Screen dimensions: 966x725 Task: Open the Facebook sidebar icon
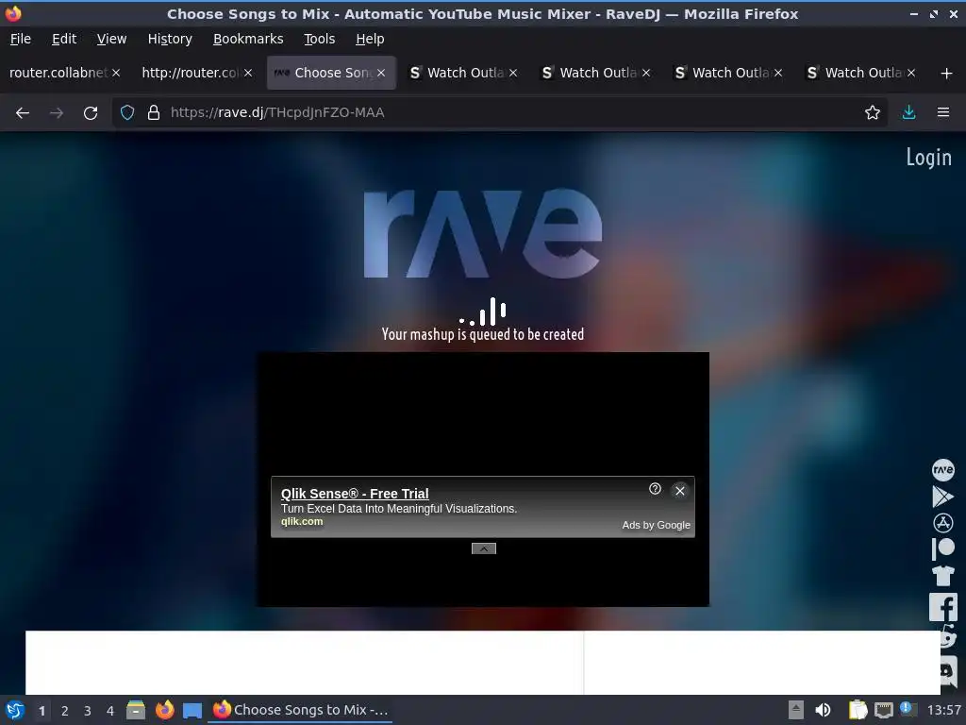tap(943, 607)
